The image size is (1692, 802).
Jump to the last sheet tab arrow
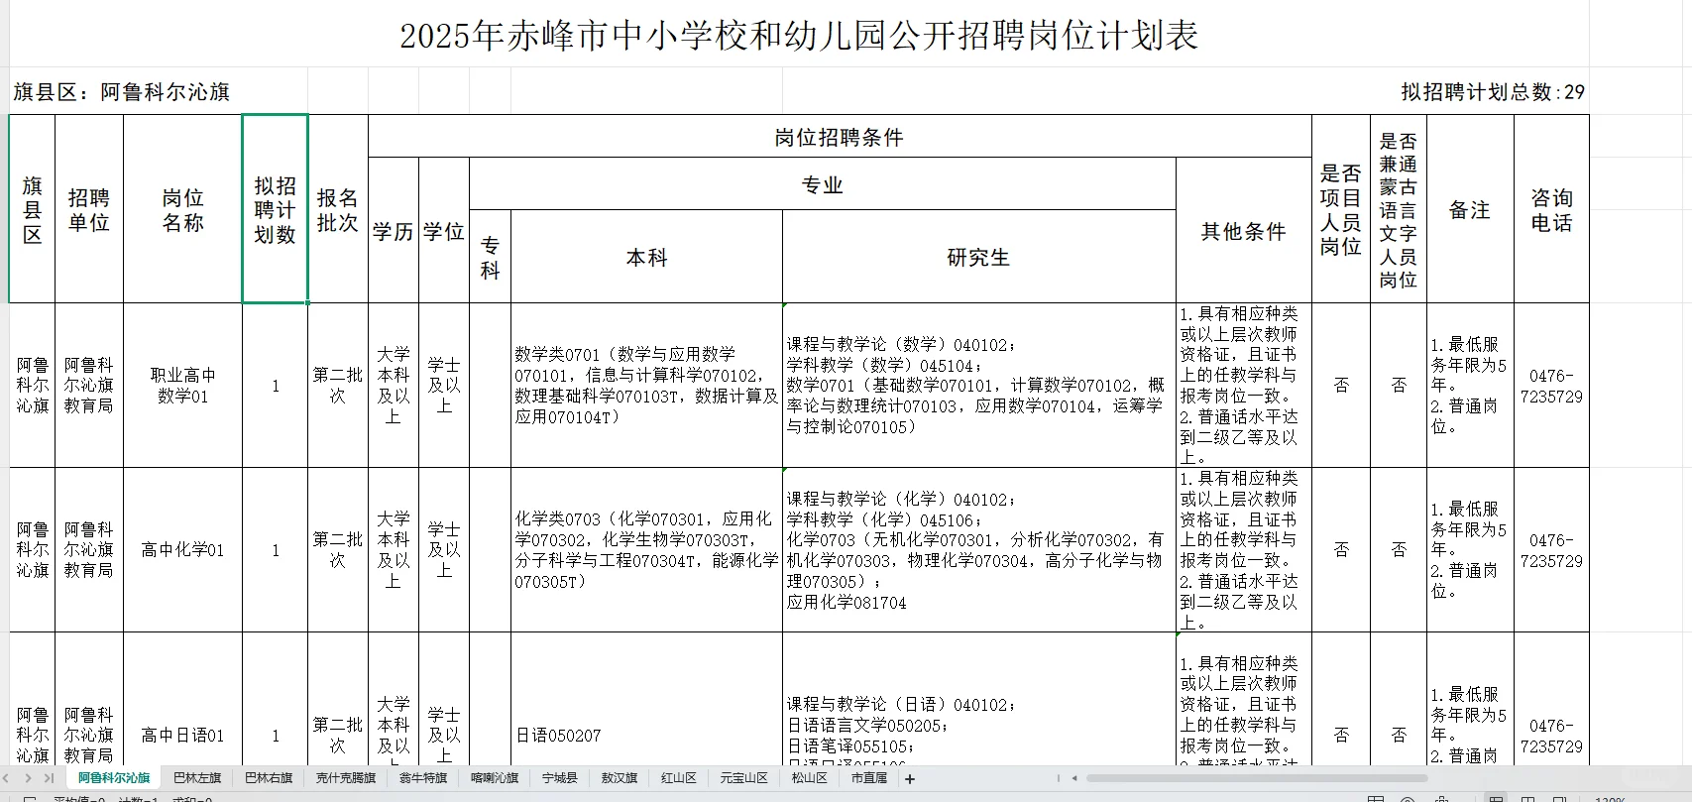click(49, 778)
